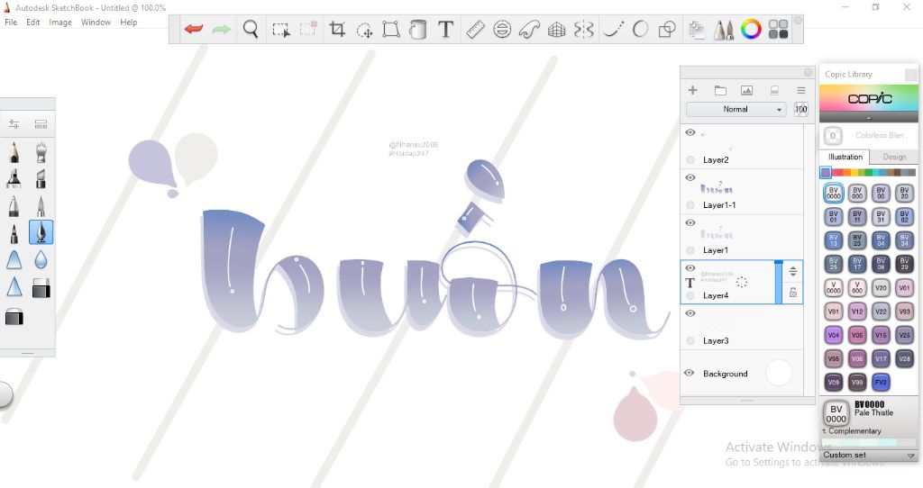Click the red Undo arrow
Image resolution: width=923 pixels, height=488 pixels.
coord(193,29)
